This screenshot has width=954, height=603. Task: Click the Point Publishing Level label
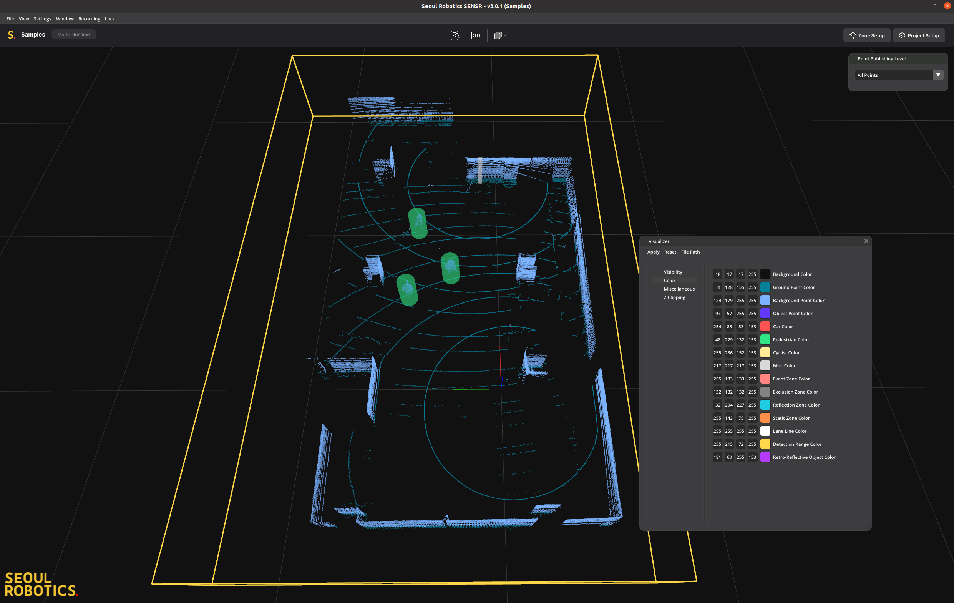tap(881, 59)
